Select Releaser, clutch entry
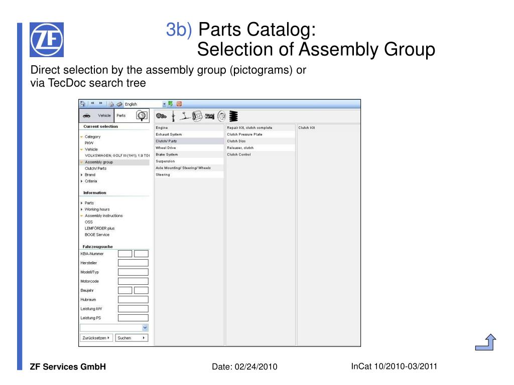514x385 pixels. tap(261, 148)
